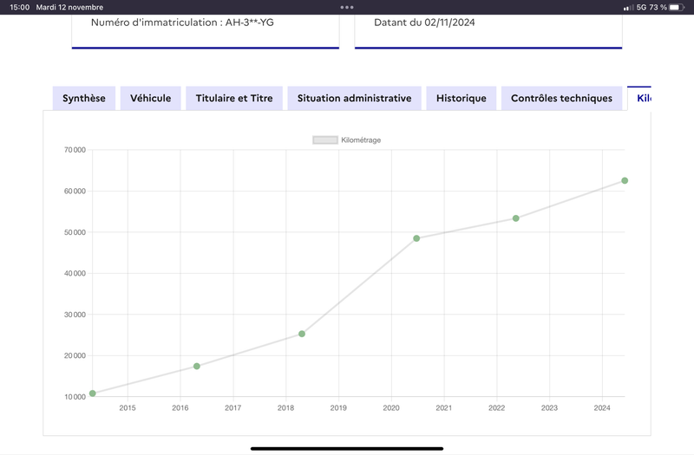The image size is (694, 455).
Task: Click the 2016 x-axis label
Action: tap(180, 407)
